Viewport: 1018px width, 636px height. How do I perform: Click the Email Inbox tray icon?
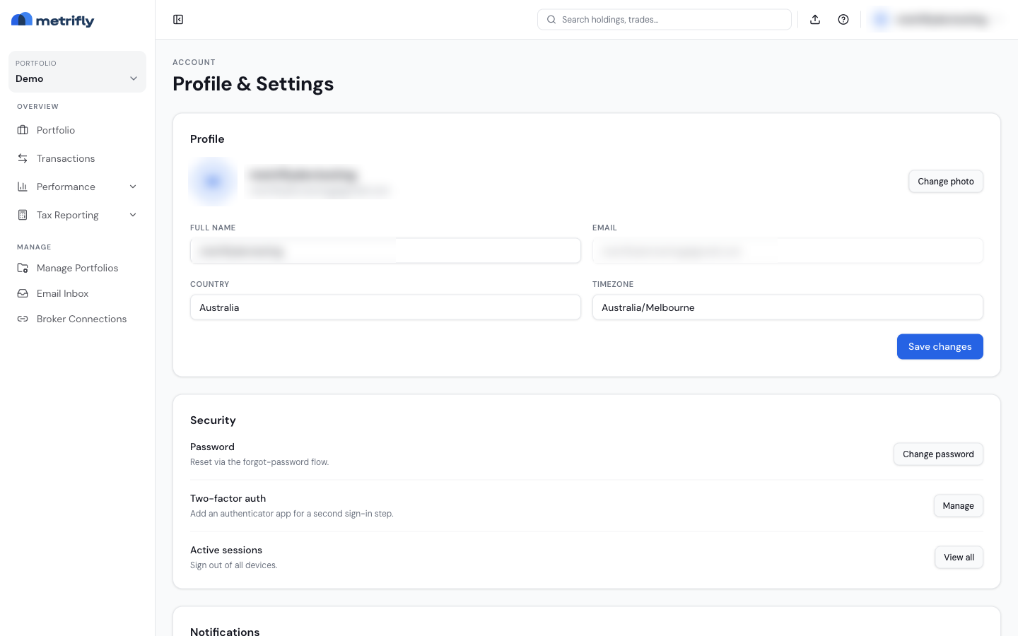[x=23, y=293]
